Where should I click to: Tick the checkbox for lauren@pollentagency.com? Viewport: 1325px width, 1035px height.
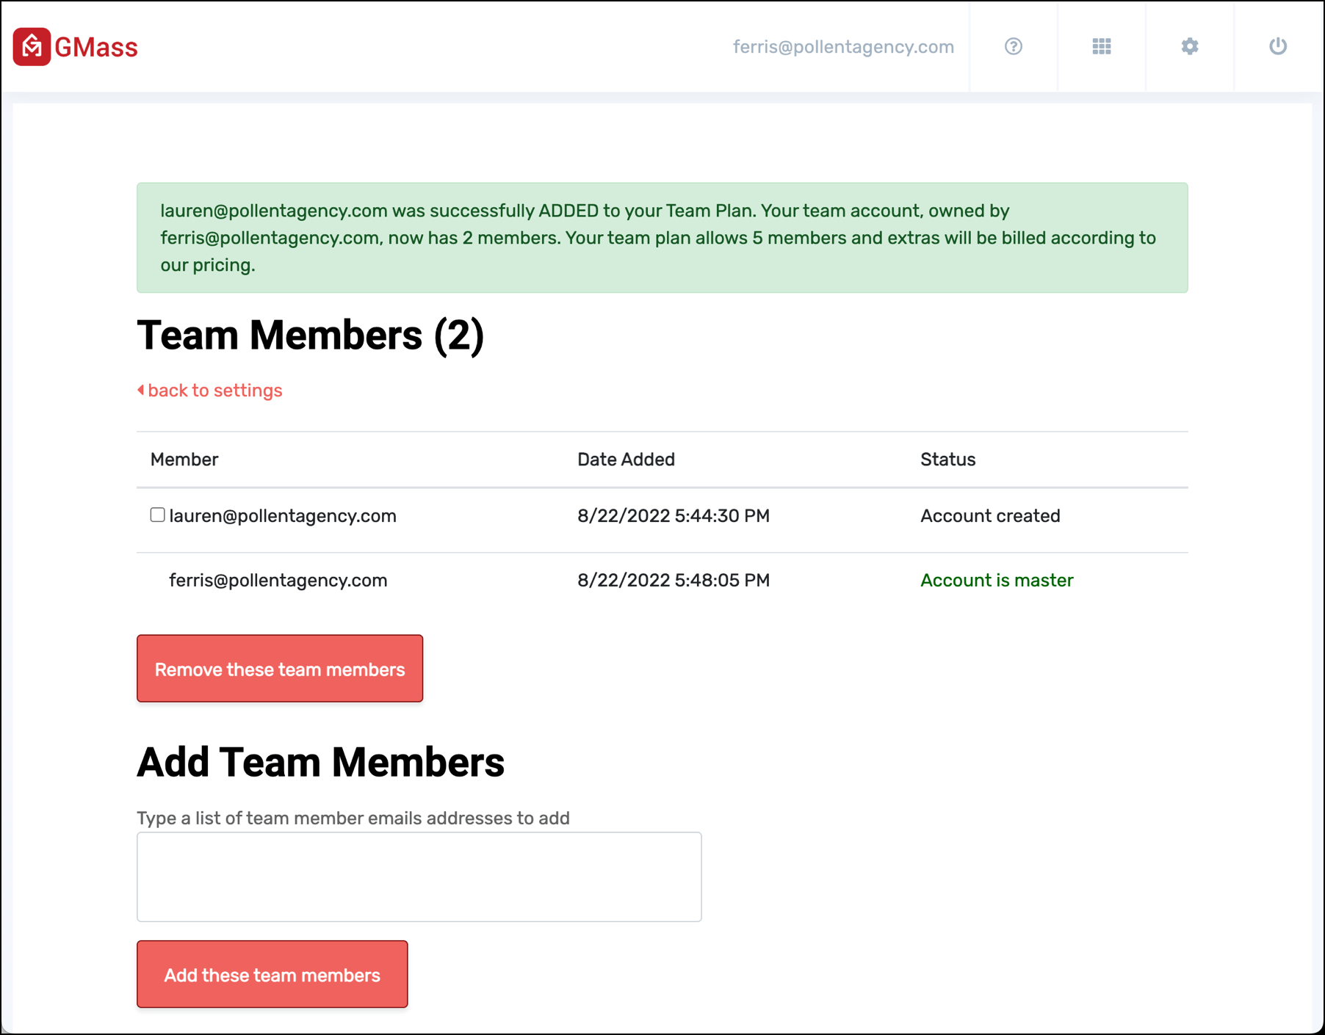157,515
